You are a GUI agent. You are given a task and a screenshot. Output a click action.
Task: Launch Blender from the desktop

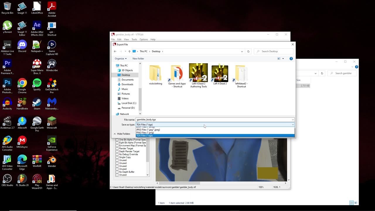52,161
